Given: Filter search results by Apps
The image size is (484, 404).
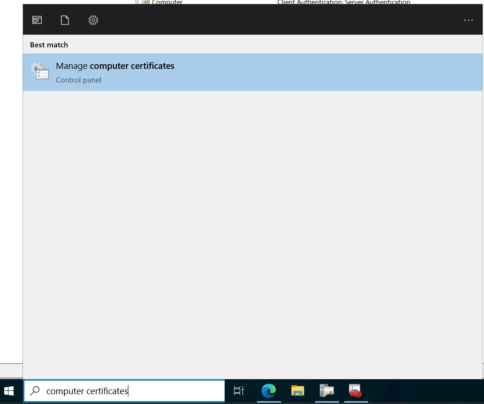Looking at the screenshot, I should (37, 20).
